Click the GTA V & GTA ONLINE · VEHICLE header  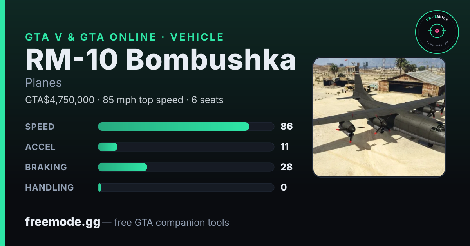pyautogui.click(x=125, y=37)
